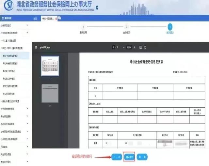Viewport: 209px width, 166px height.
Task: Zoom out with the PDF minus button
Action: pyautogui.click(x=123, y=47)
